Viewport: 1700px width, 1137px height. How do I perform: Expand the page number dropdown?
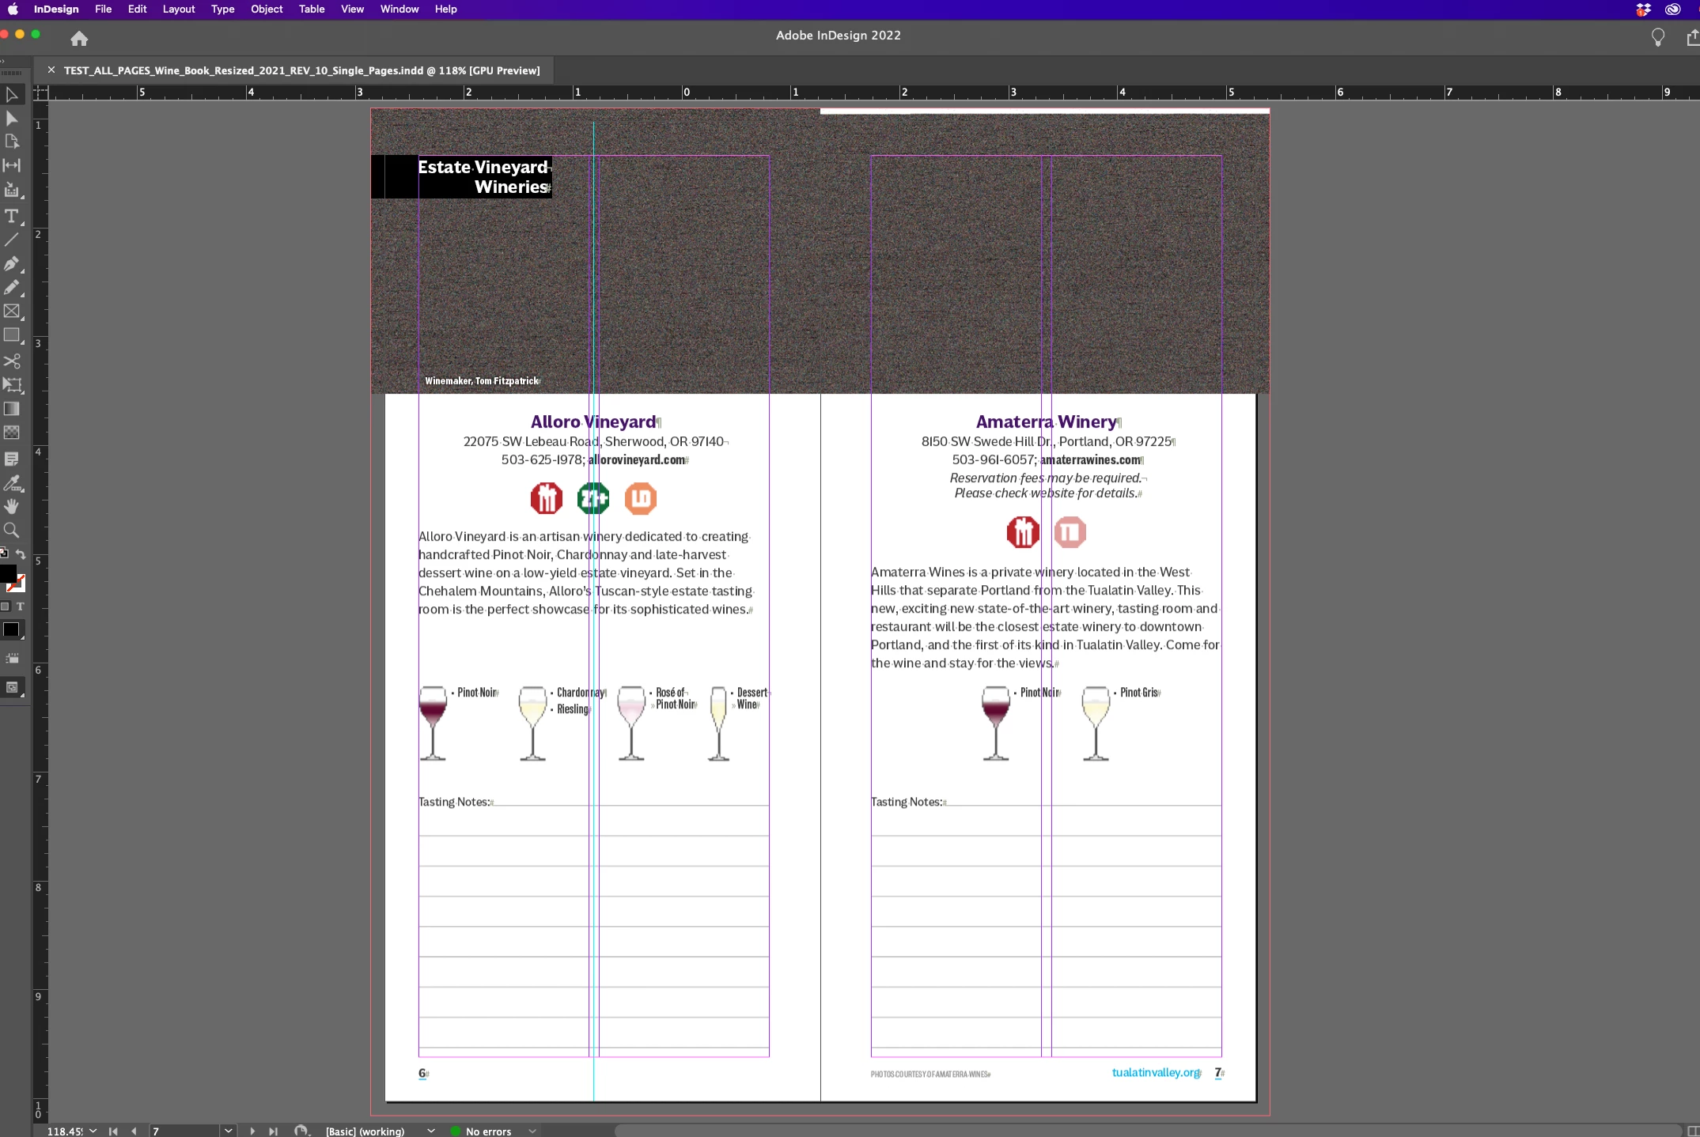tap(229, 1131)
